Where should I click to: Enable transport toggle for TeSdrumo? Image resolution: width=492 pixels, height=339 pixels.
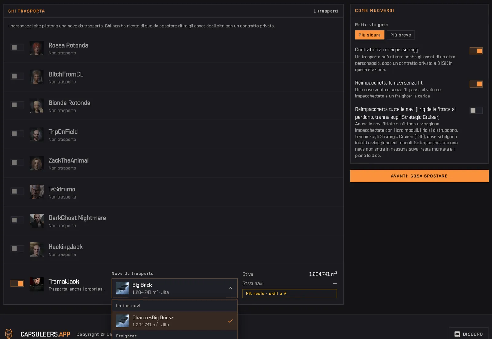point(17,191)
